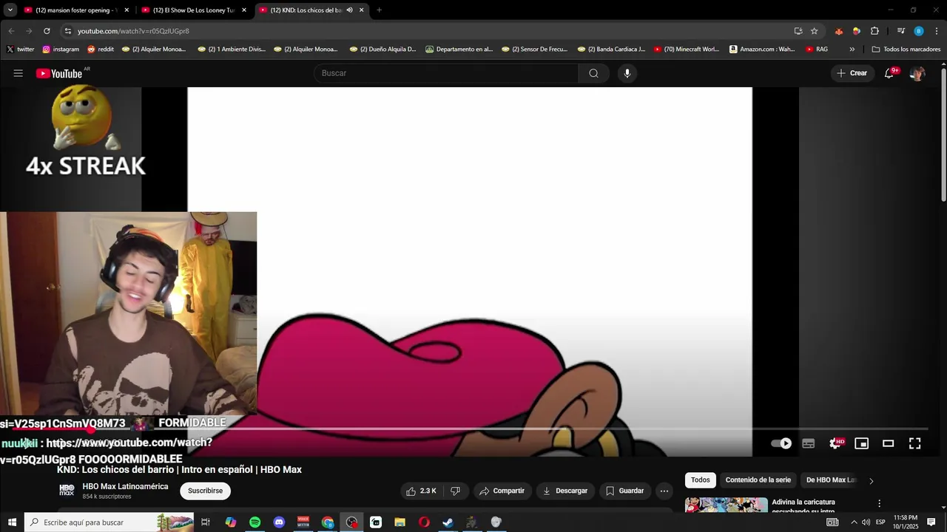This screenshot has width=947, height=532.
Task: Open Spotify from the taskbar
Action: (x=255, y=522)
